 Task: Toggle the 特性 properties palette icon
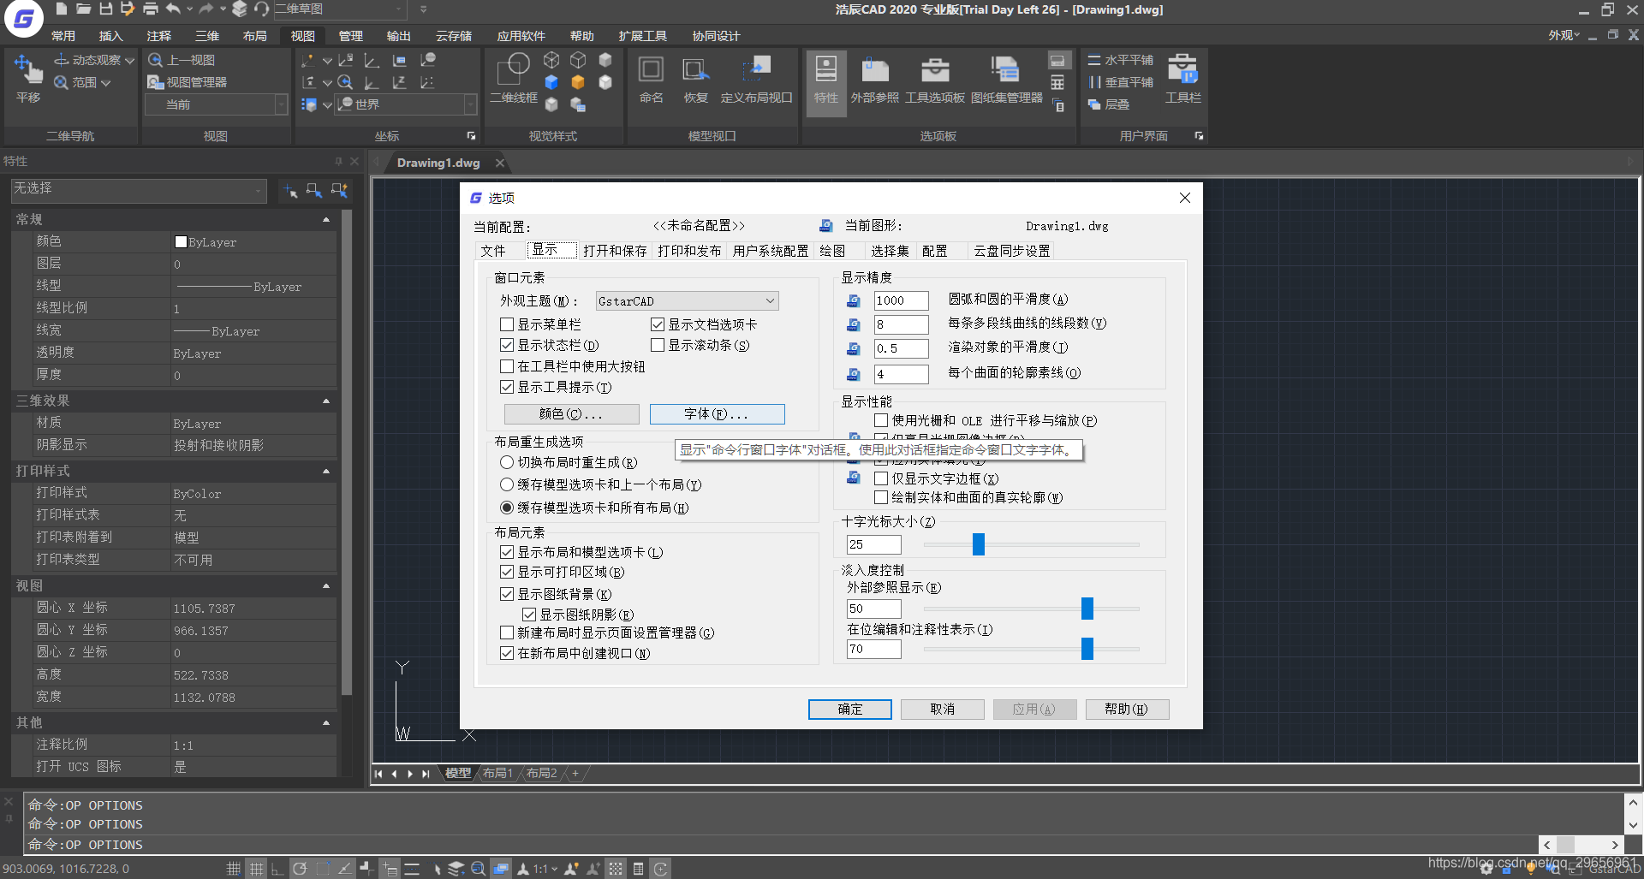825,70
